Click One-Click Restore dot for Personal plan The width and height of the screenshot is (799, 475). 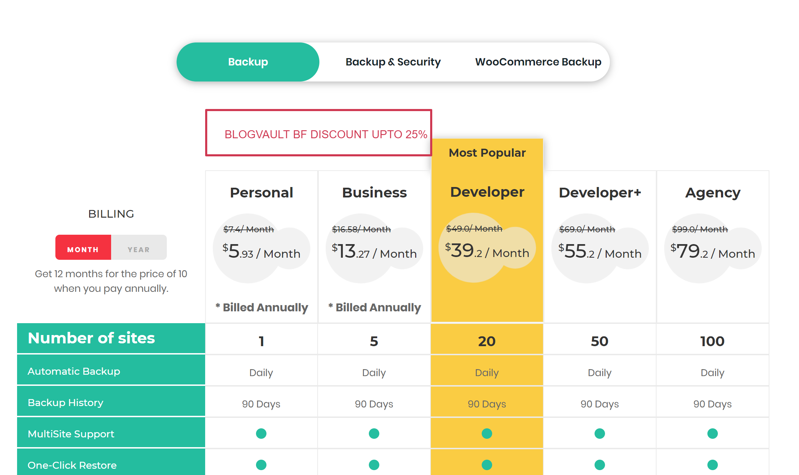261,465
